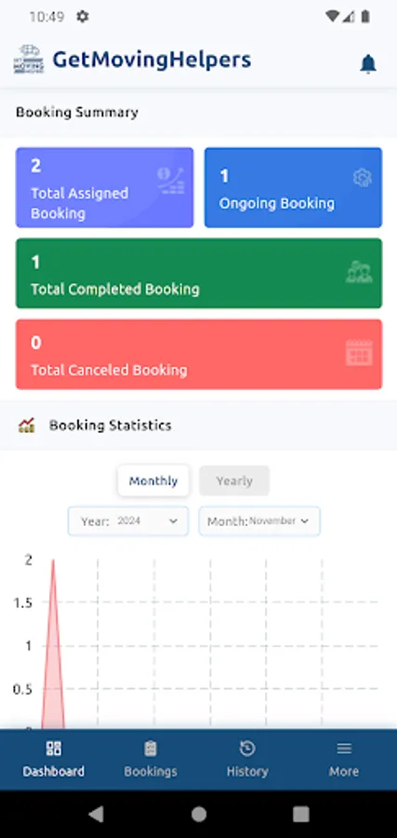Tap the Bookings clipboard icon
Screen dimensions: 397x838
click(x=151, y=749)
